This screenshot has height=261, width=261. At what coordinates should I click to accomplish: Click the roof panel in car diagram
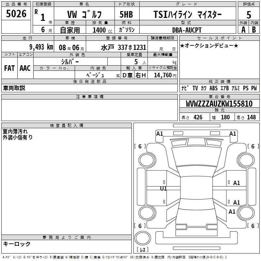[x=196, y=188]
